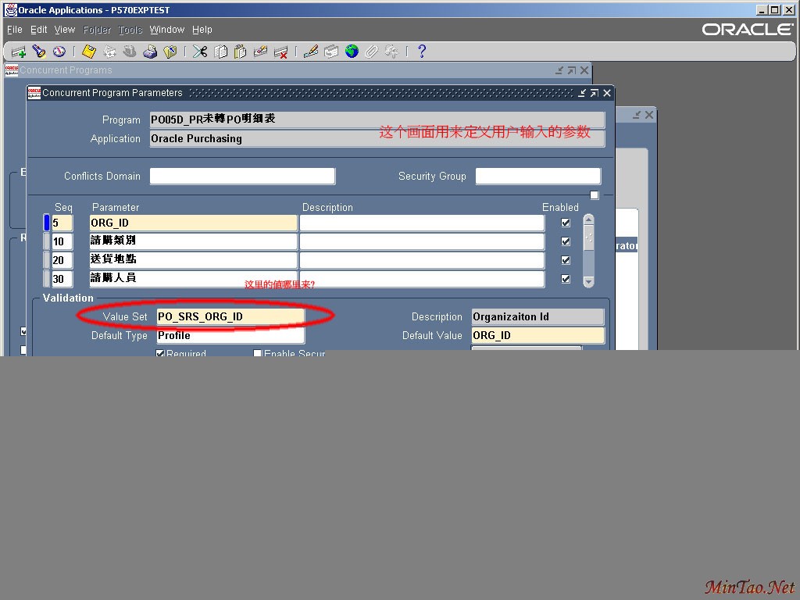The image size is (800, 600).
Task: Open the Navigator compass icon
Action: [59, 52]
